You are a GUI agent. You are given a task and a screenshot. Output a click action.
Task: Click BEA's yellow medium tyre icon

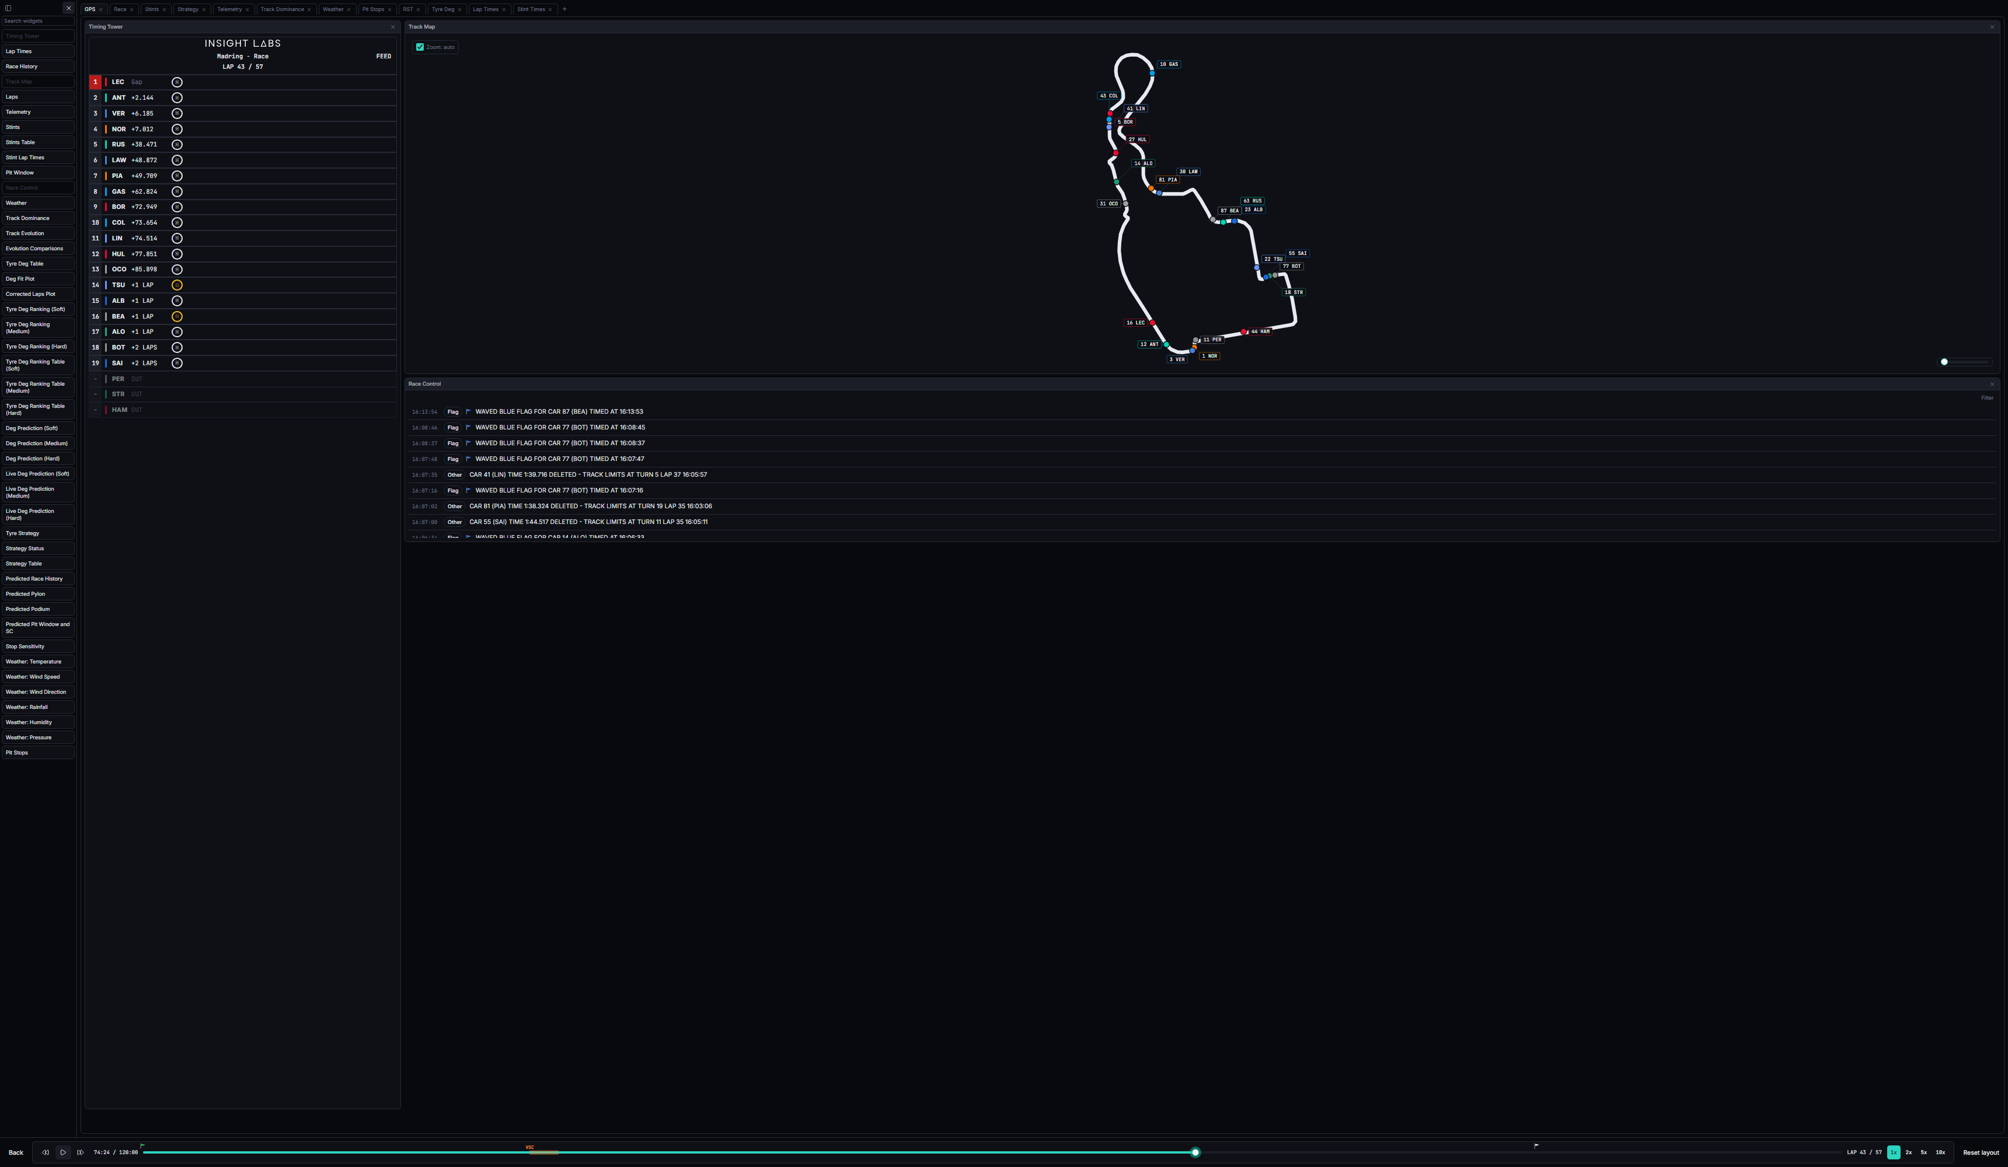pyautogui.click(x=177, y=316)
